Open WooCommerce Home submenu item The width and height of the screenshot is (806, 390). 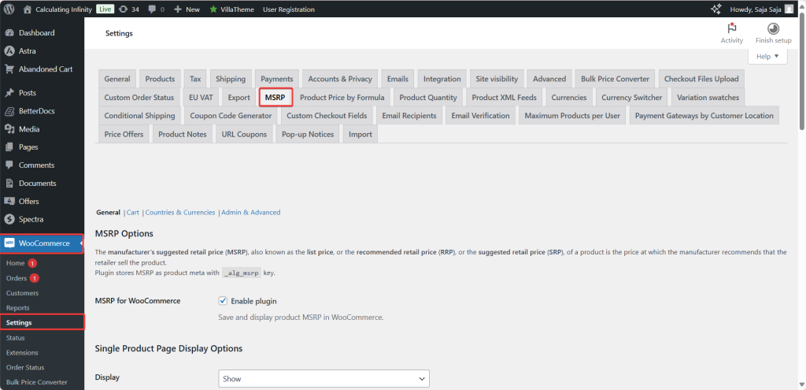pyautogui.click(x=16, y=263)
